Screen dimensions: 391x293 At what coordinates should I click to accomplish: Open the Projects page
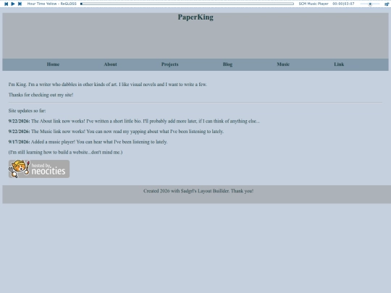tap(170, 64)
